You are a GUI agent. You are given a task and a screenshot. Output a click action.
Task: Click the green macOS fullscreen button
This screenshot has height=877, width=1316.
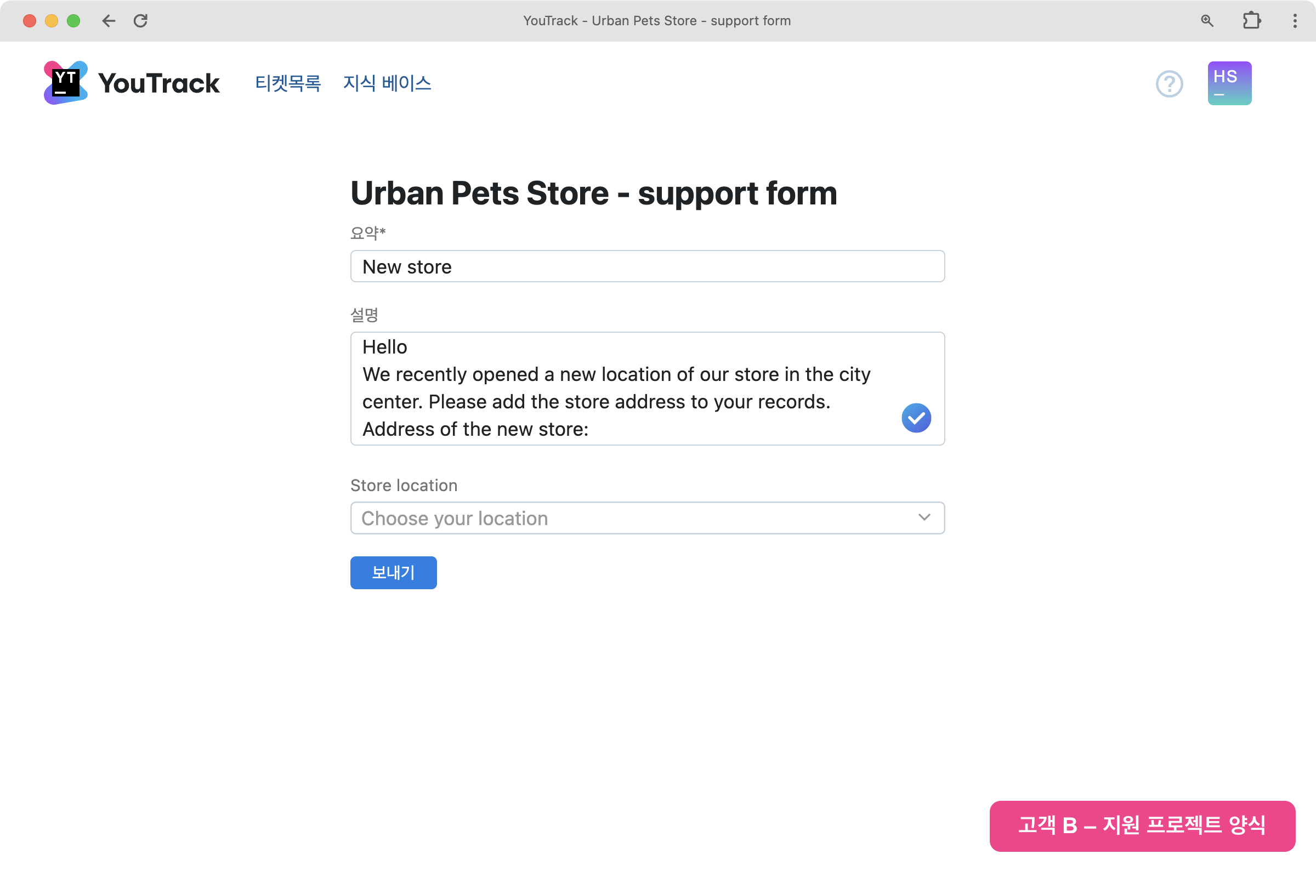pos(73,21)
